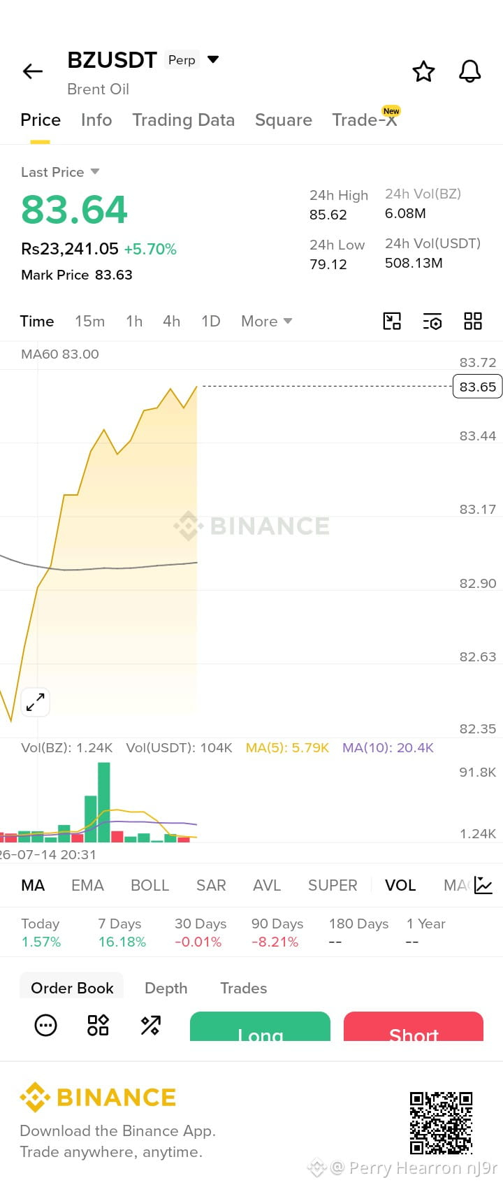Tap the green Long button

(x=260, y=1026)
